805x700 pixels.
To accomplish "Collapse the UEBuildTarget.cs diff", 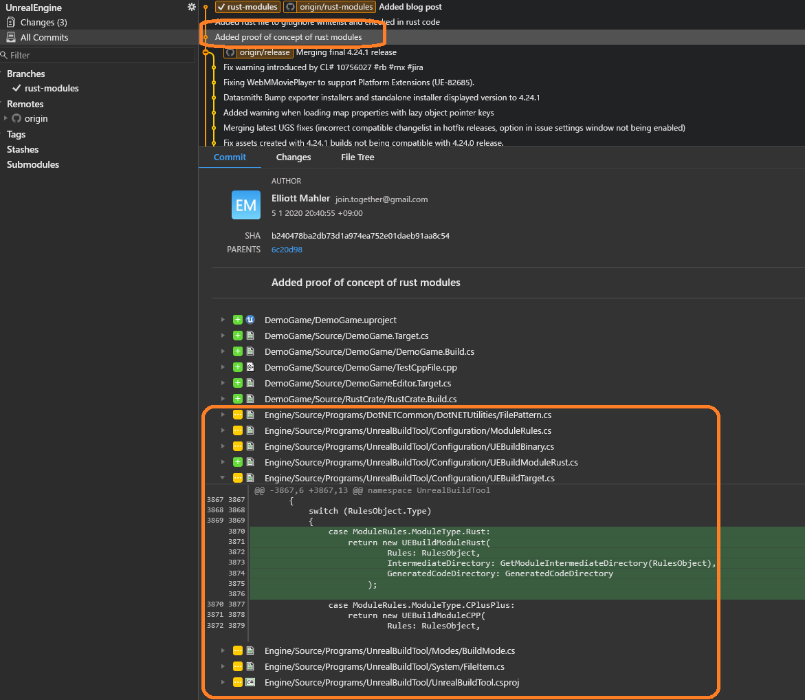I will tap(223, 478).
